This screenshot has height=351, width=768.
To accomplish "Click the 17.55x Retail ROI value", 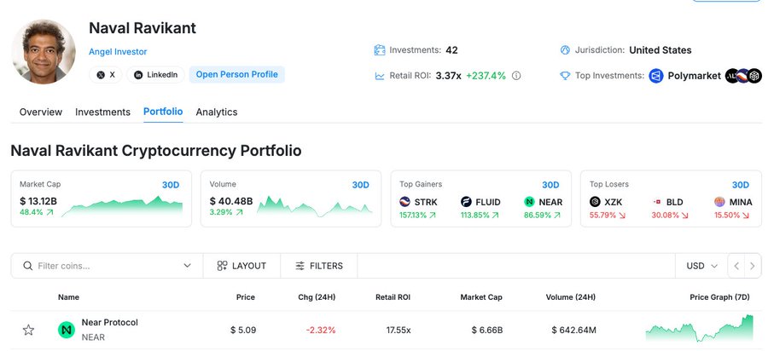I will pos(399,330).
